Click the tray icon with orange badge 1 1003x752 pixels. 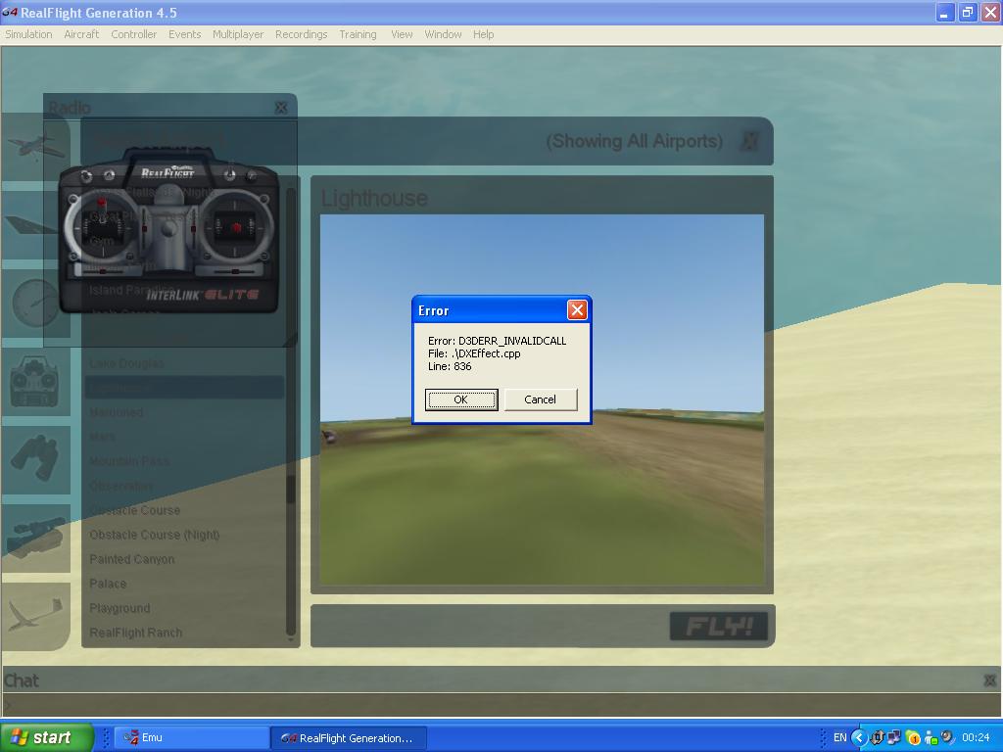(913, 738)
